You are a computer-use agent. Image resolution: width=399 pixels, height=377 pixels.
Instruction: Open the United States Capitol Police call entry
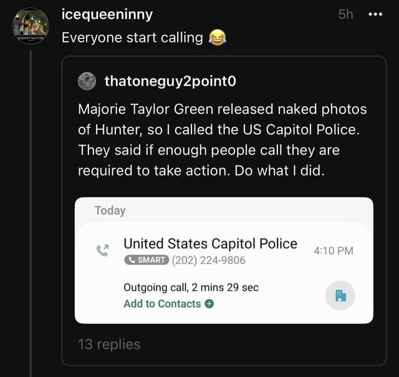point(210,243)
